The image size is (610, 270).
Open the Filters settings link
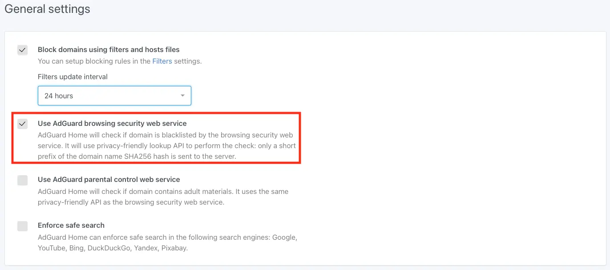pos(162,61)
